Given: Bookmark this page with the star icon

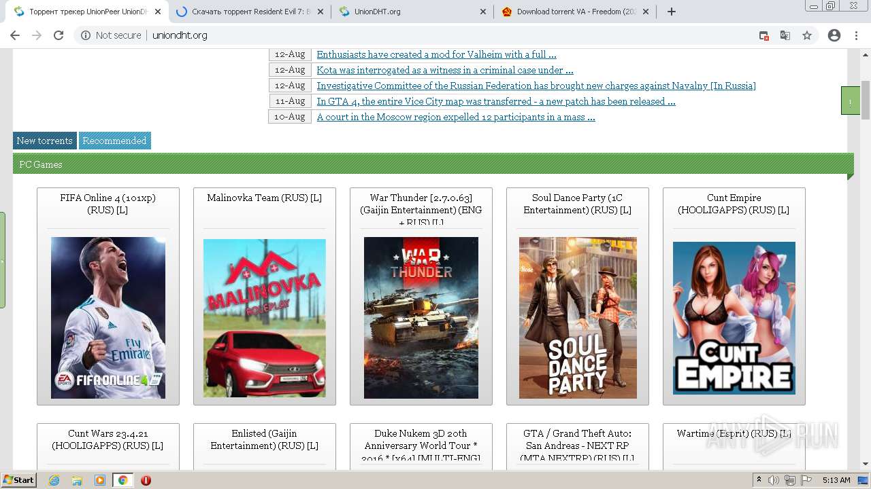Looking at the screenshot, I should pos(807,35).
